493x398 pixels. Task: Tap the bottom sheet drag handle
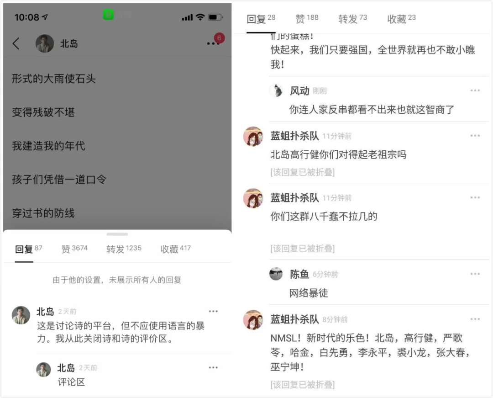pyautogui.click(x=117, y=234)
